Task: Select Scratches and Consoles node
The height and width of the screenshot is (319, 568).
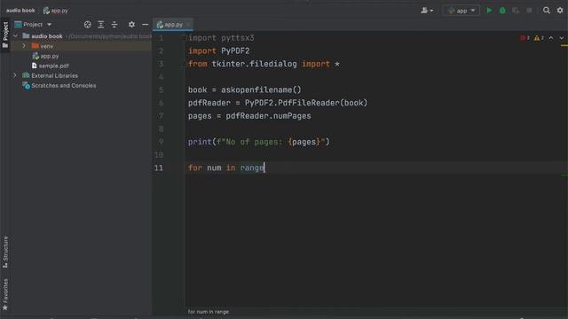Action: [x=63, y=86]
